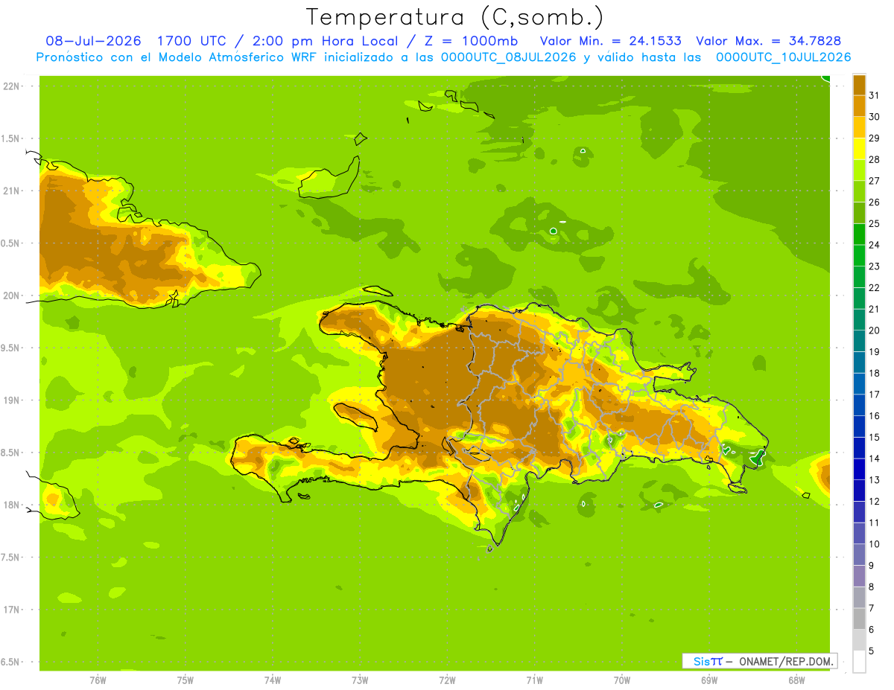The height and width of the screenshot is (690, 894).
Task: Click the legend value label 28
Action: click(875, 159)
